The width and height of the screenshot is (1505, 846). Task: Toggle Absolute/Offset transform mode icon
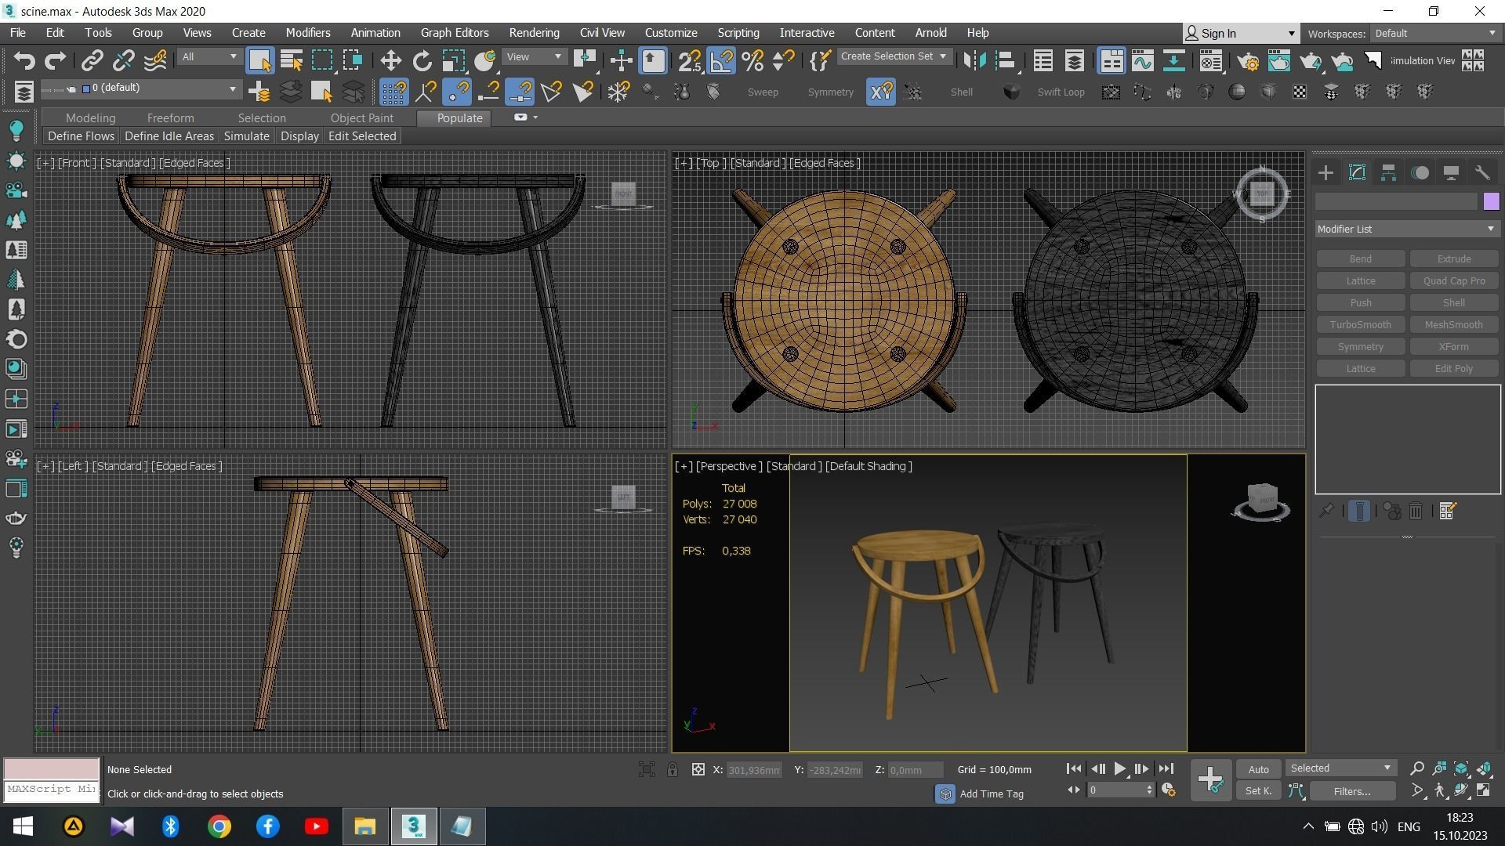click(698, 770)
